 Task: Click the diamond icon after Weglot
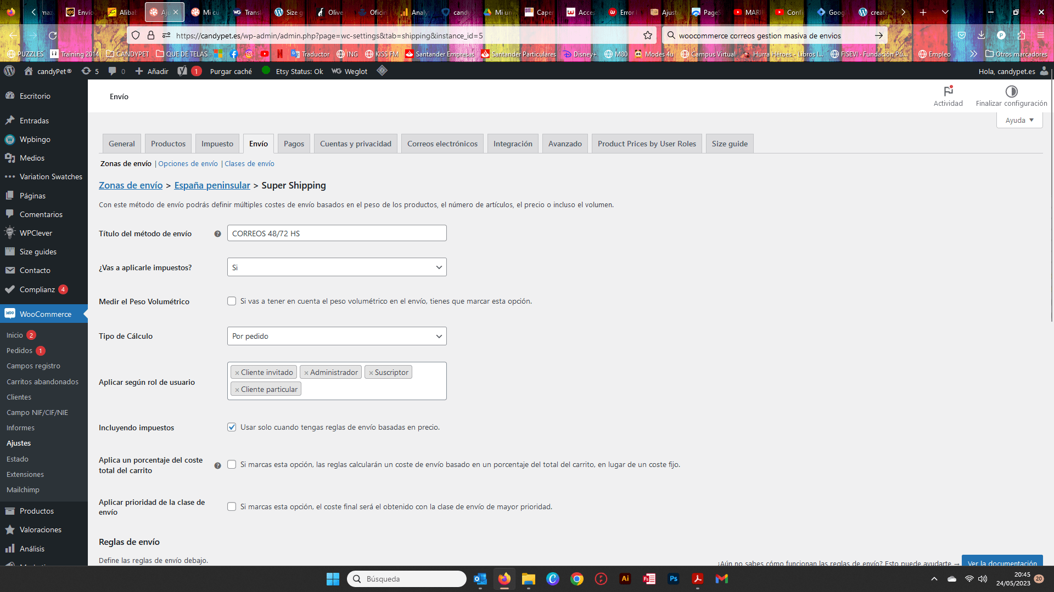click(382, 71)
